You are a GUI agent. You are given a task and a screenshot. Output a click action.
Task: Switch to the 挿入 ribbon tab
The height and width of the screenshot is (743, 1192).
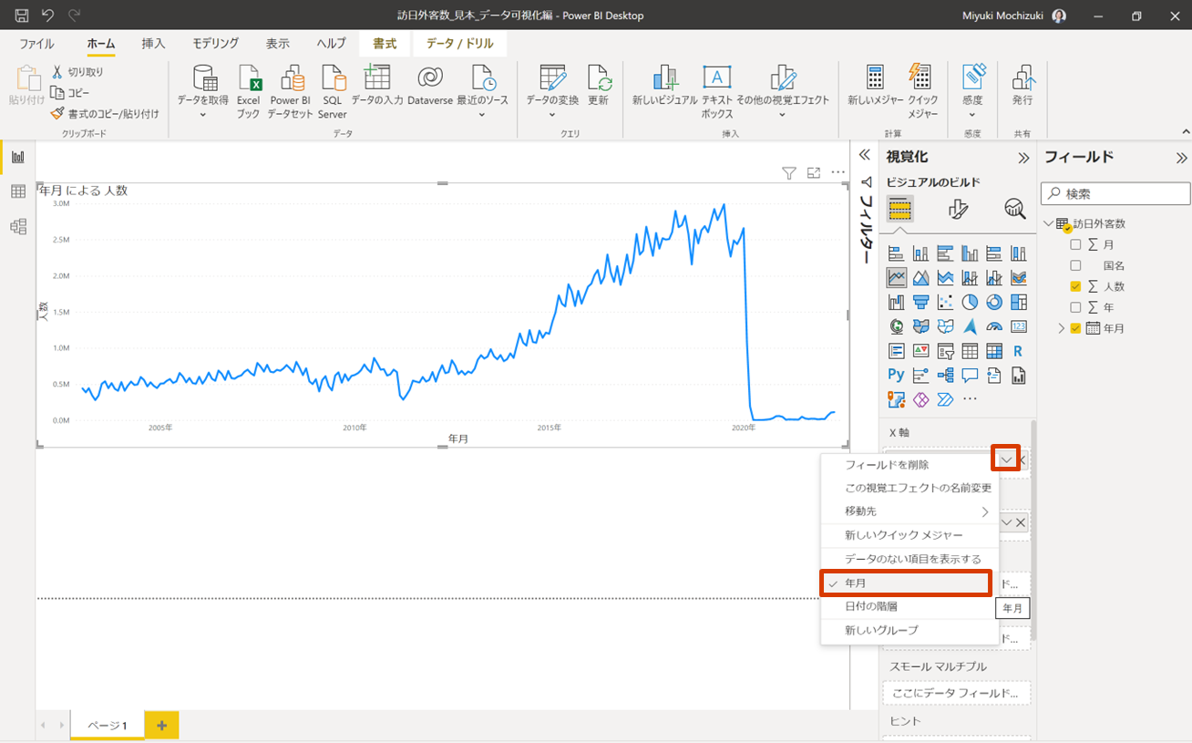click(x=153, y=44)
